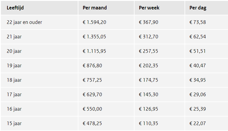Click the weekly amount € 145,30
This screenshot has width=228, height=131.
148,95
